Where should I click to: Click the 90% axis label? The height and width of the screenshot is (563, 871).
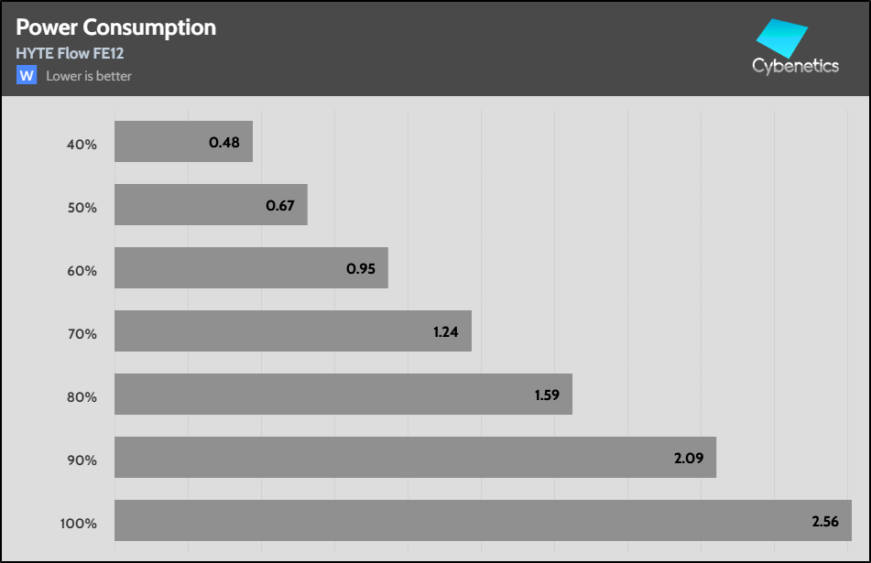coord(82,460)
